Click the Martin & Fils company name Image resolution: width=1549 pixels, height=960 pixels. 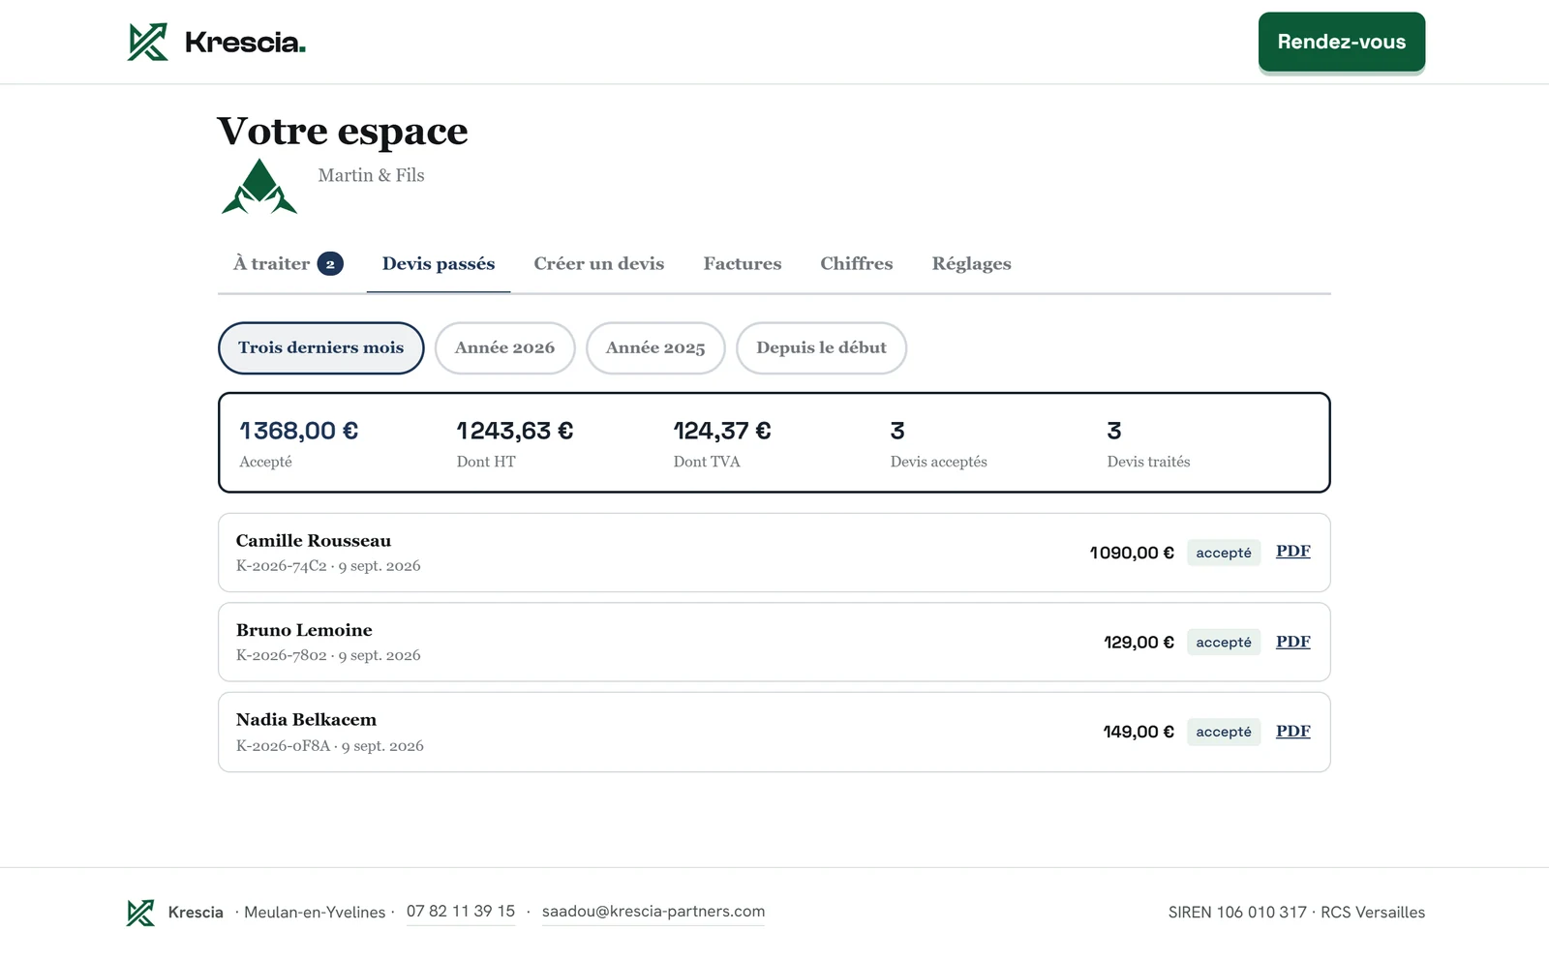[372, 175]
